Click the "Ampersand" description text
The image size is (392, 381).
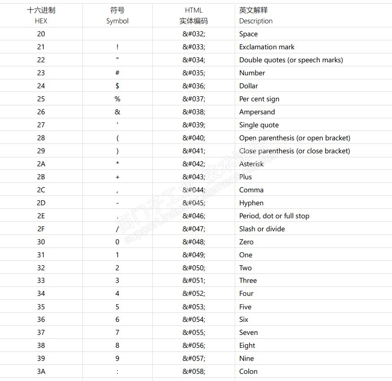257,112
